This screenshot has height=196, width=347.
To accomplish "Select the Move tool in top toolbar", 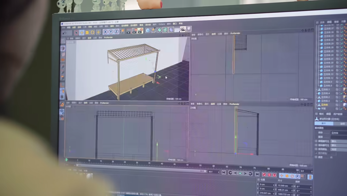I will pos(82,32).
